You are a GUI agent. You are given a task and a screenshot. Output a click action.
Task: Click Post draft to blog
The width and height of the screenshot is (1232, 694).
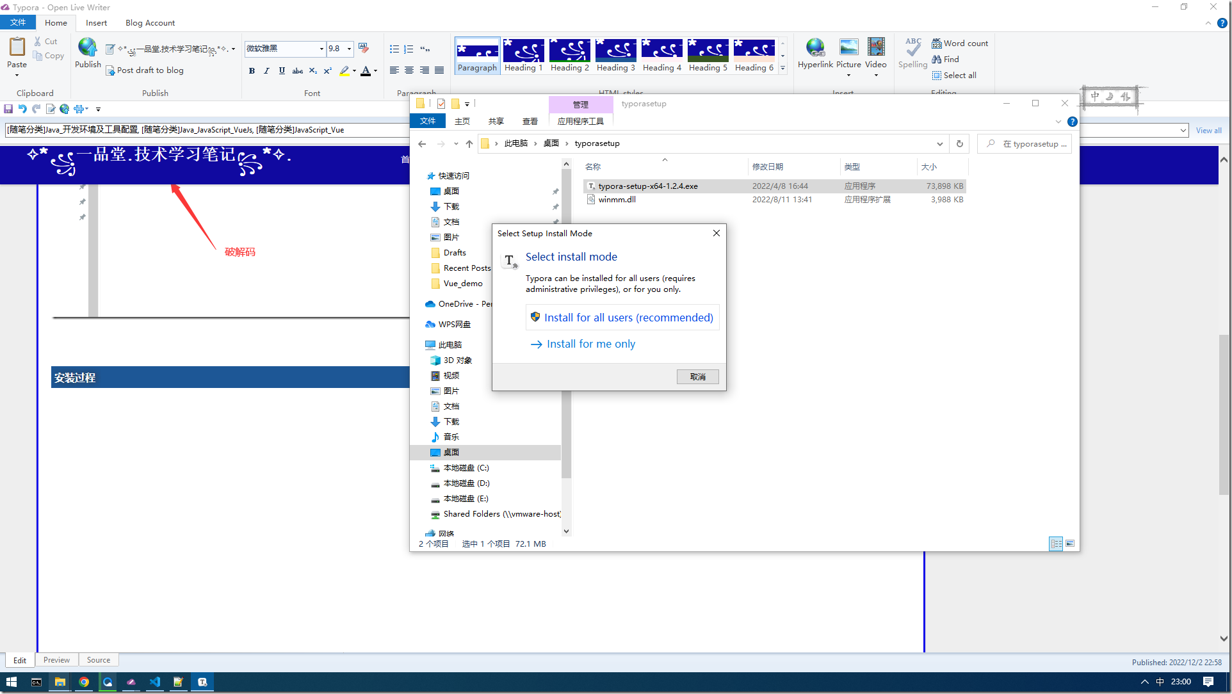(x=145, y=70)
